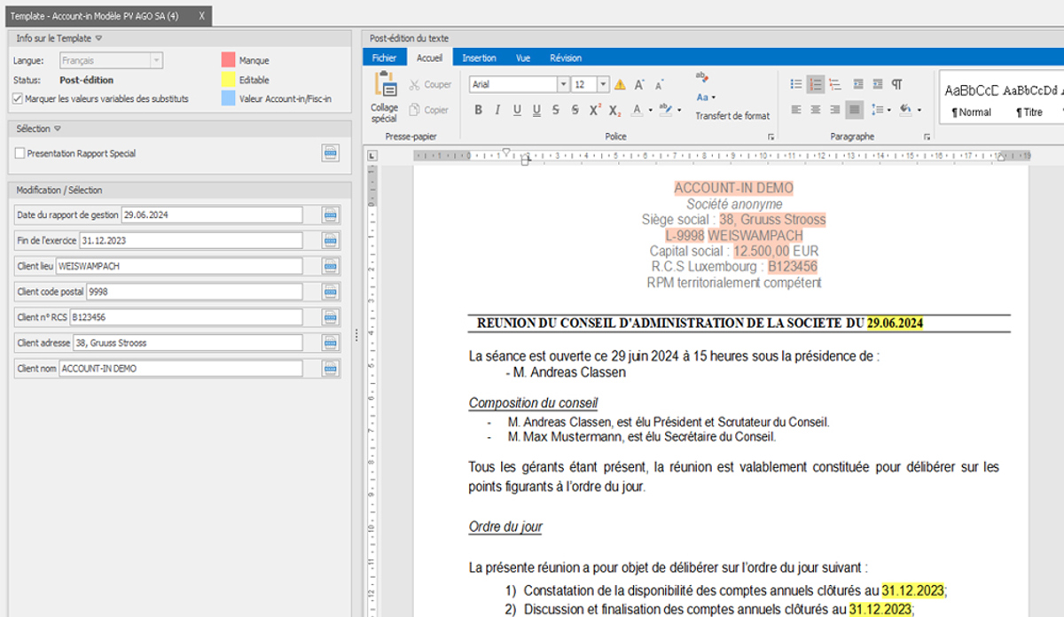
Task: Increase paragraph indent
Action: [877, 84]
